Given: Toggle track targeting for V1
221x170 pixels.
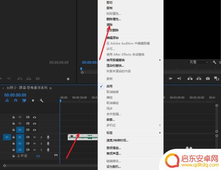Looking at the screenshot, I should [x=20, y=130].
